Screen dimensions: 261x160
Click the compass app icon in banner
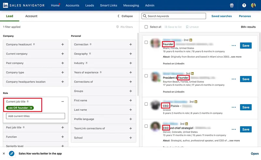pos(12,153)
